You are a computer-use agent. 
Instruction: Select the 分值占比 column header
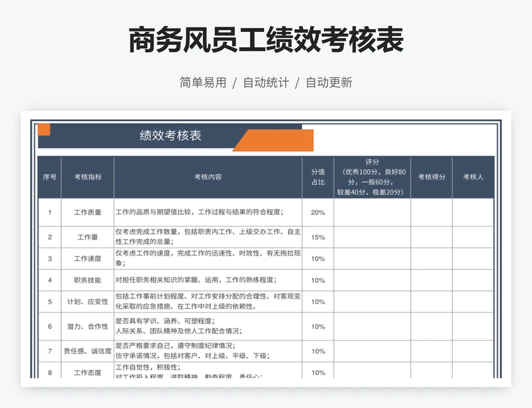[318, 177]
